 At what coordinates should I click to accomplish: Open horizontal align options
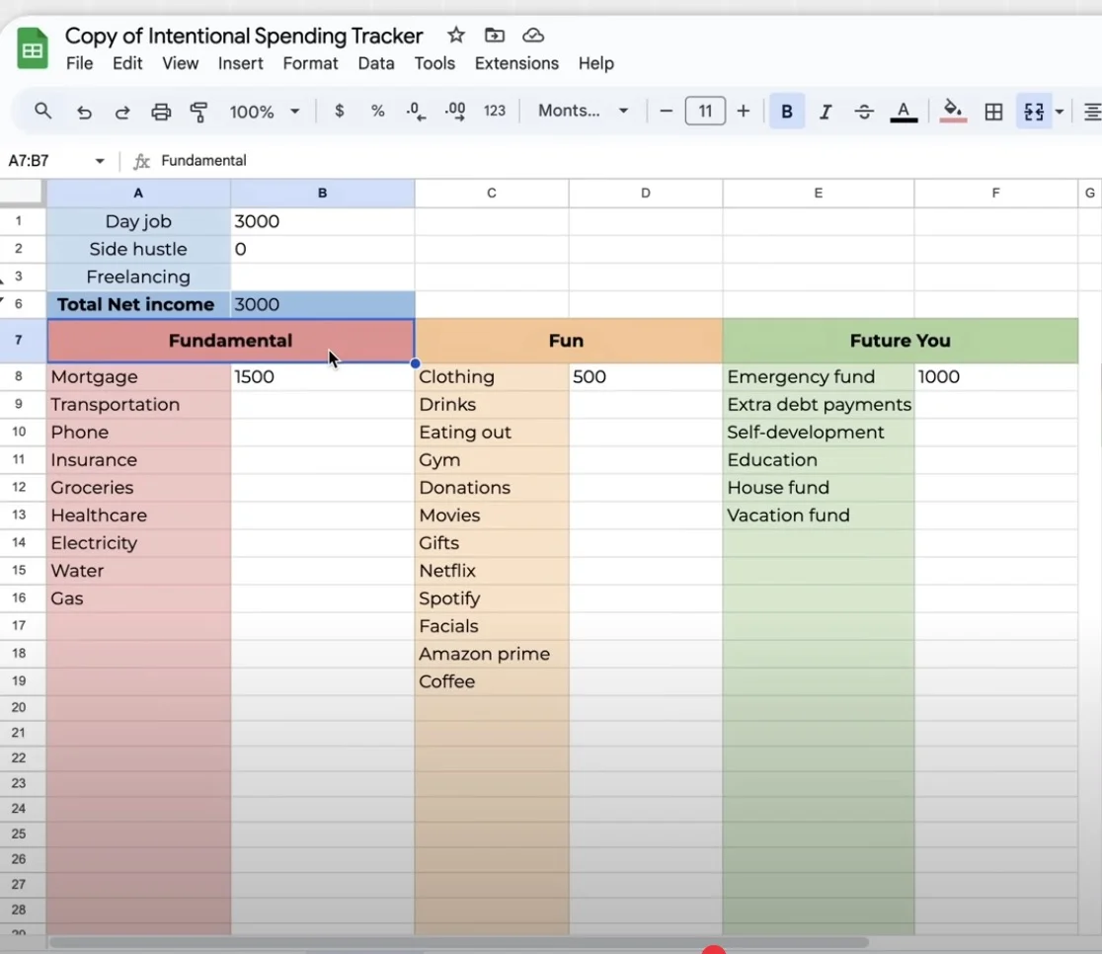click(1092, 111)
